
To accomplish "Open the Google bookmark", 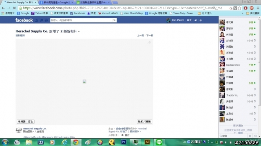I will pyautogui.click(x=23, y=13).
